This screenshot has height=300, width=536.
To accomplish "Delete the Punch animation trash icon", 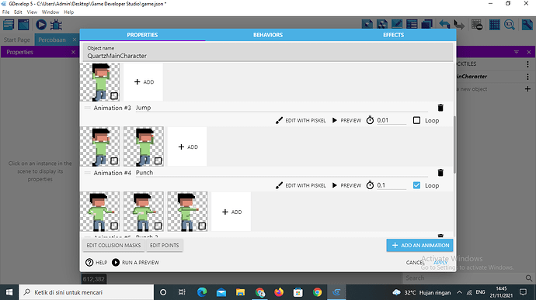I will (440, 173).
